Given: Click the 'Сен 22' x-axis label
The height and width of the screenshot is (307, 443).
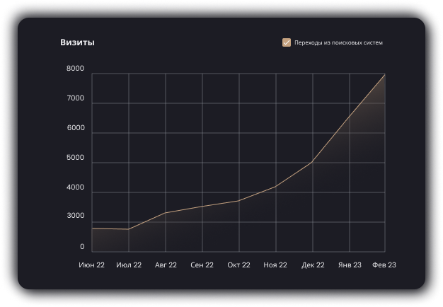Looking at the screenshot, I should (x=202, y=265).
